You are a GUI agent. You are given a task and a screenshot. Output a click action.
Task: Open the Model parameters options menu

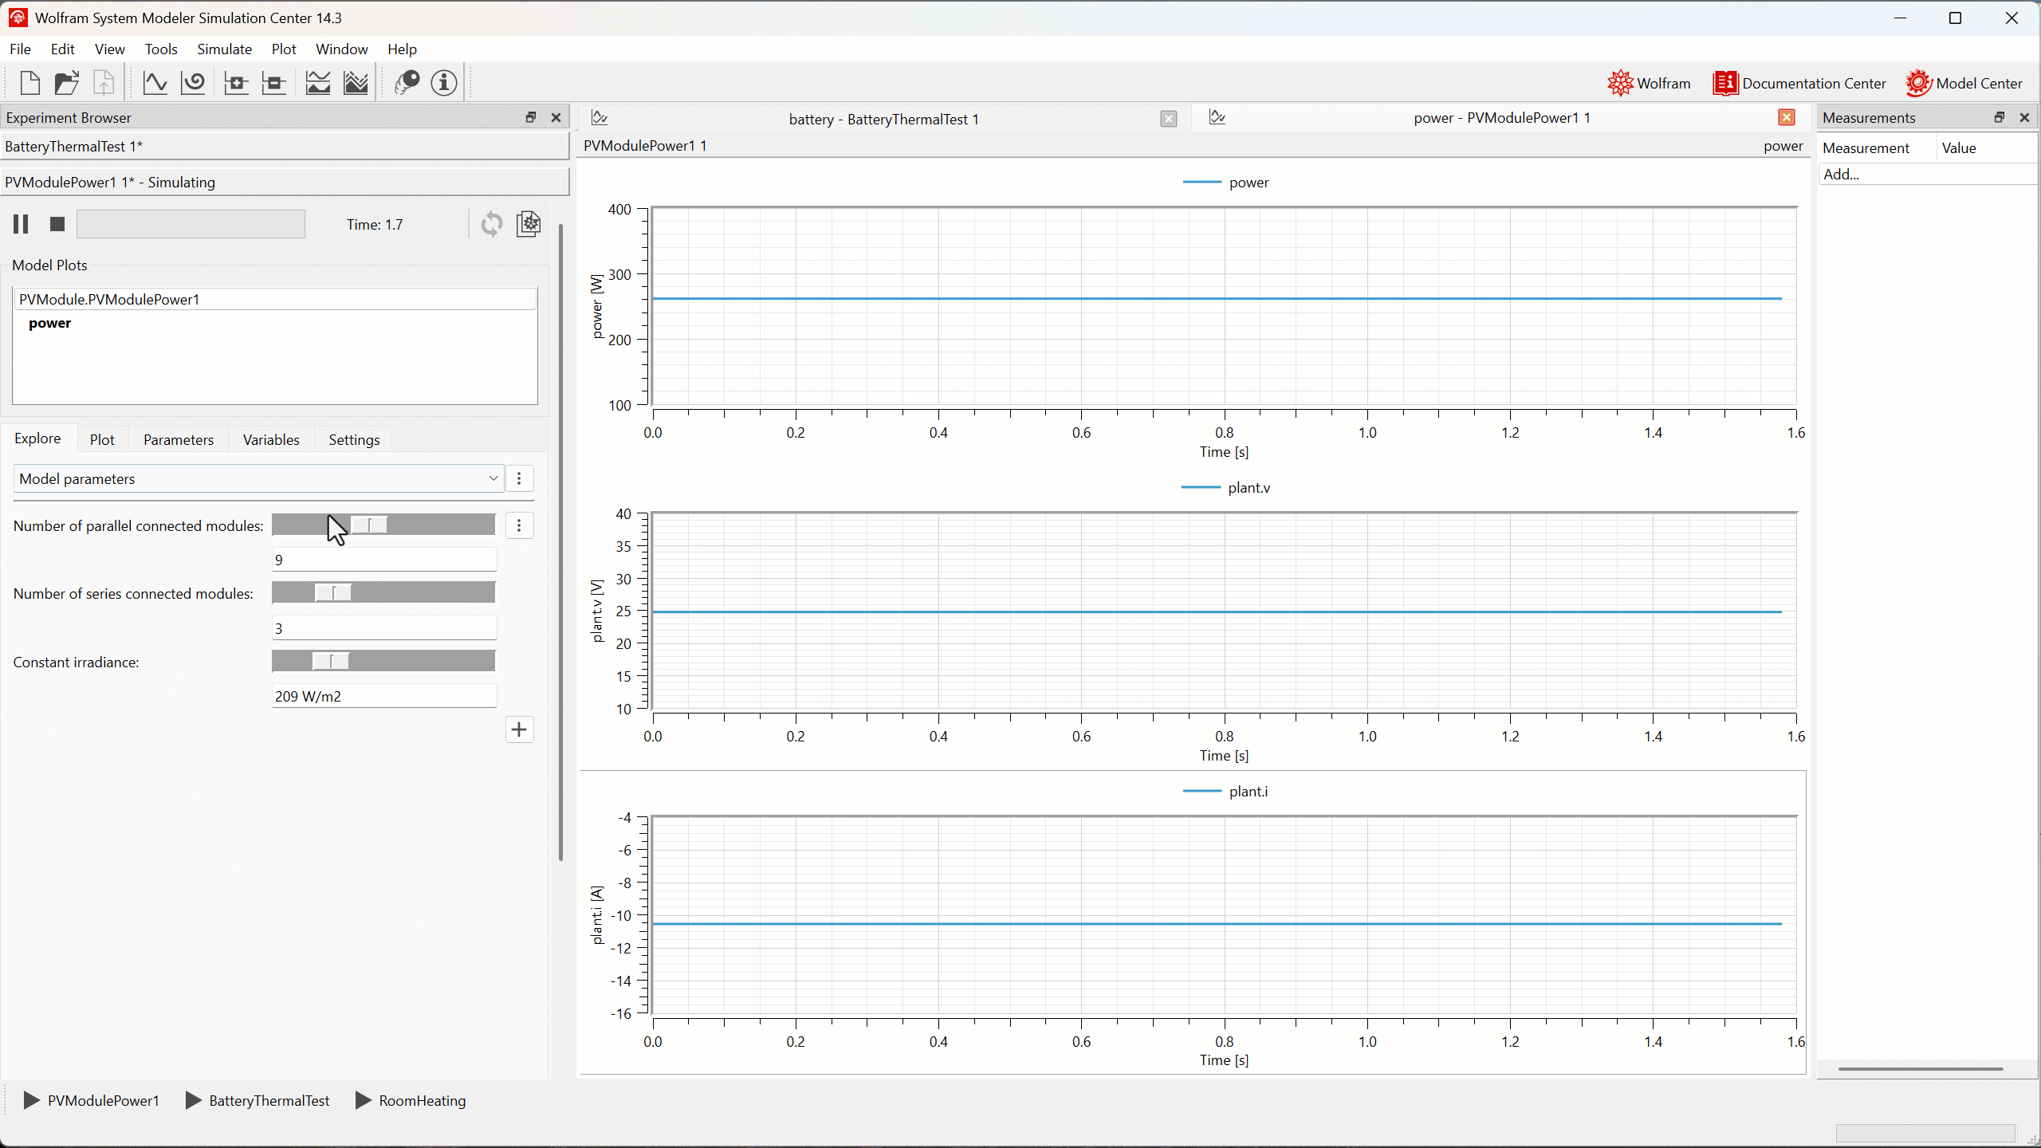[519, 478]
